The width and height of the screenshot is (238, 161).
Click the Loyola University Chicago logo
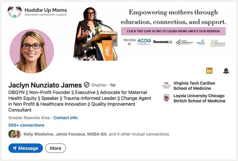166,98
